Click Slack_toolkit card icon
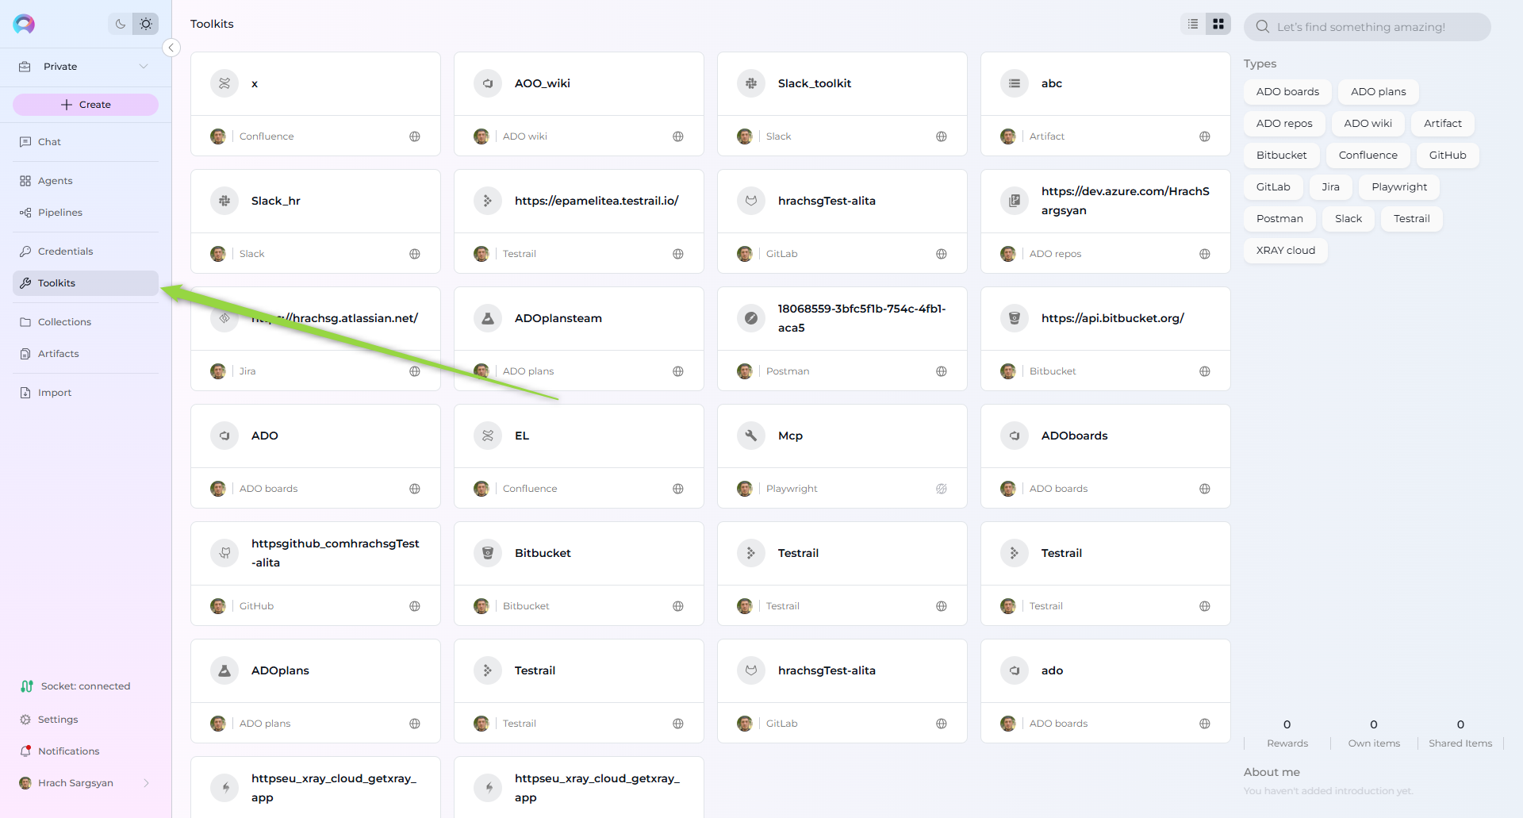Viewport: 1523px width, 818px height. [751, 83]
